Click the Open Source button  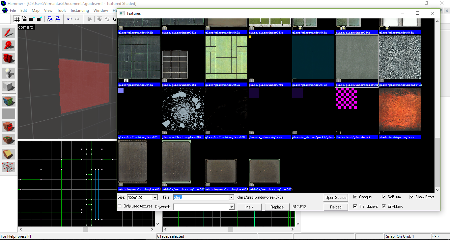pos(336,198)
